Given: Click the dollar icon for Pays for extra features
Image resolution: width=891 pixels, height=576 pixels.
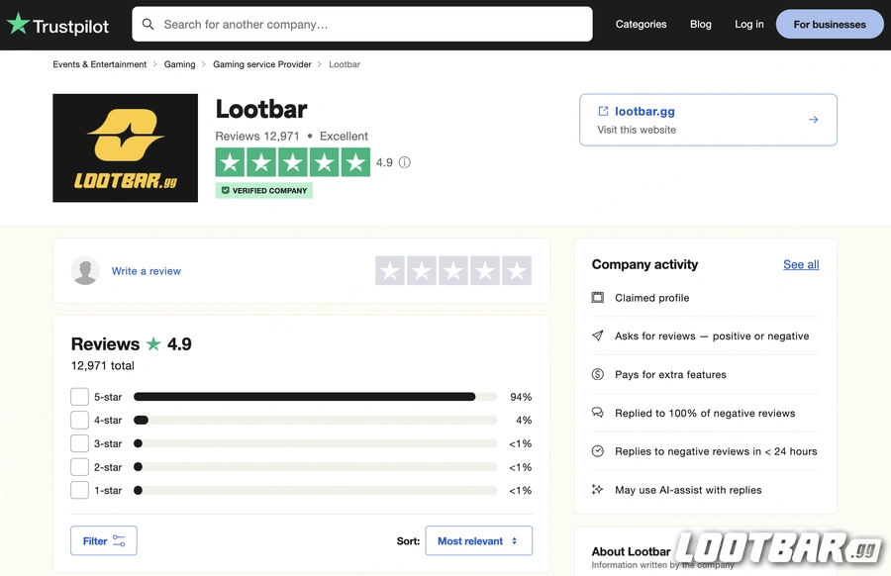Looking at the screenshot, I should [598, 374].
